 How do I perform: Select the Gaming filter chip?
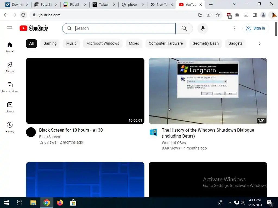[x=50, y=44]
